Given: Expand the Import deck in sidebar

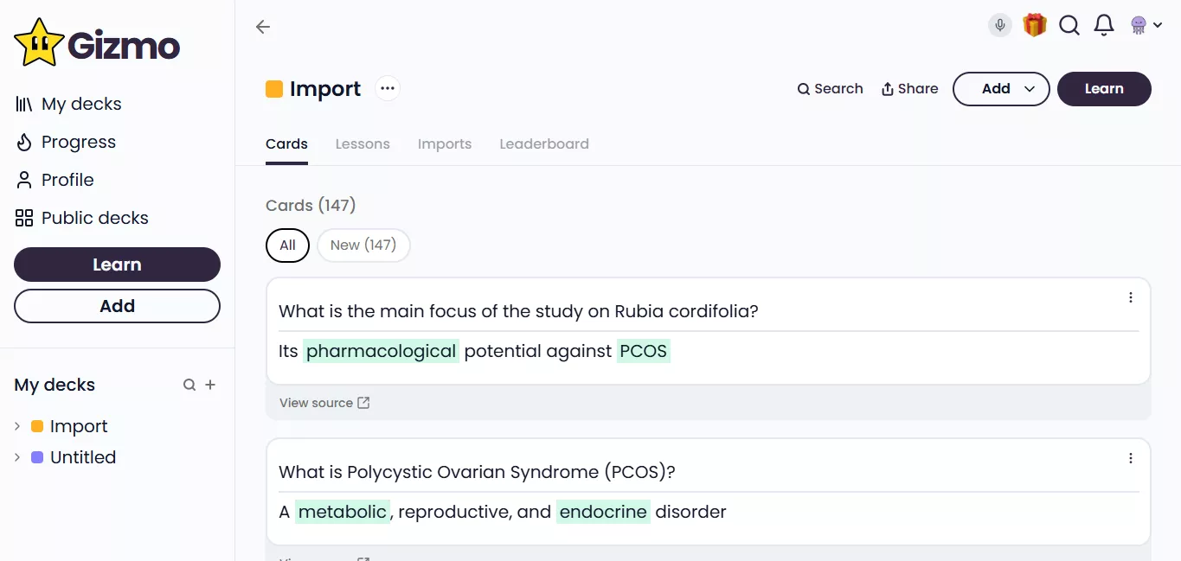Looking at the screenshot, I should 17,426.
